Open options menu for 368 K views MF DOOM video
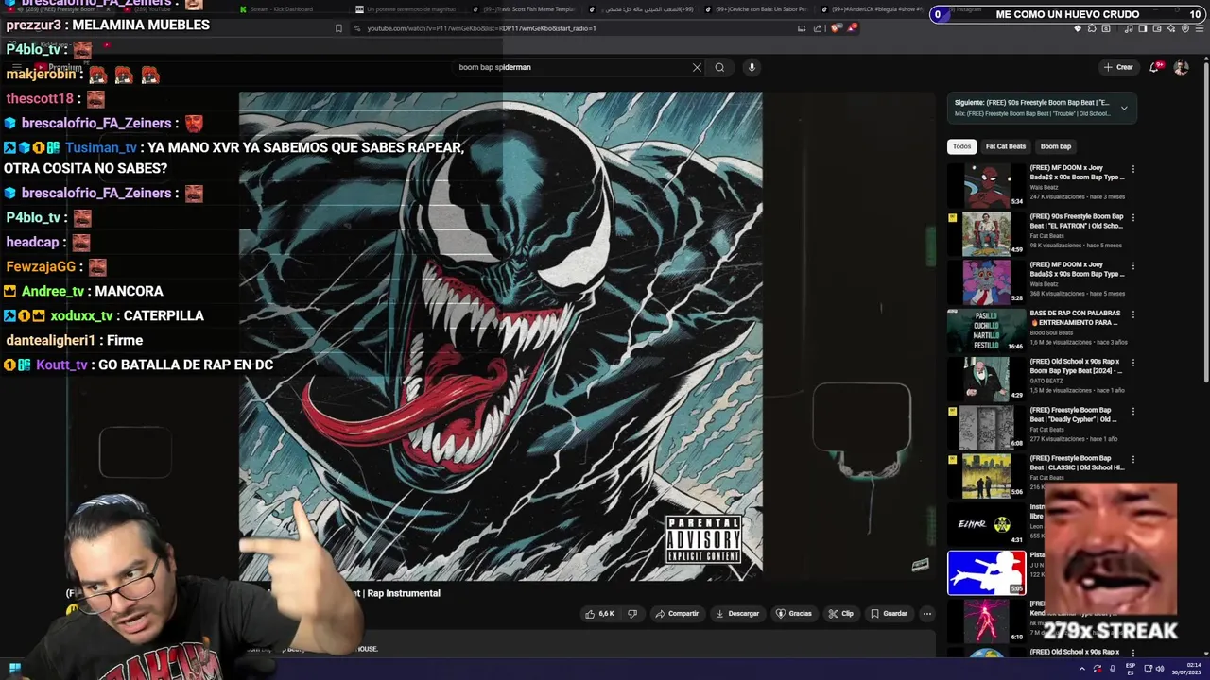The height and width of the screenshot is (680, 1210). point(1132,266)
